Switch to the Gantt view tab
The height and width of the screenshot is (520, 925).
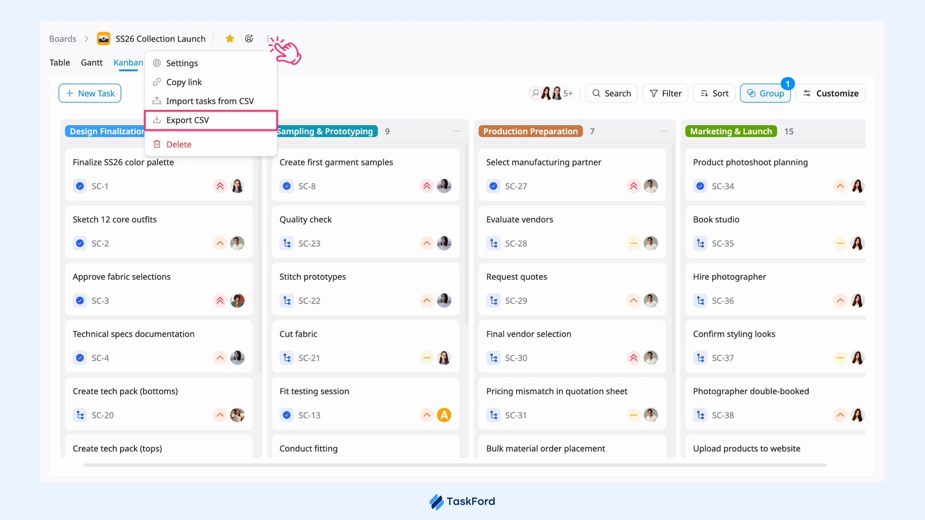tap(92, 62)
